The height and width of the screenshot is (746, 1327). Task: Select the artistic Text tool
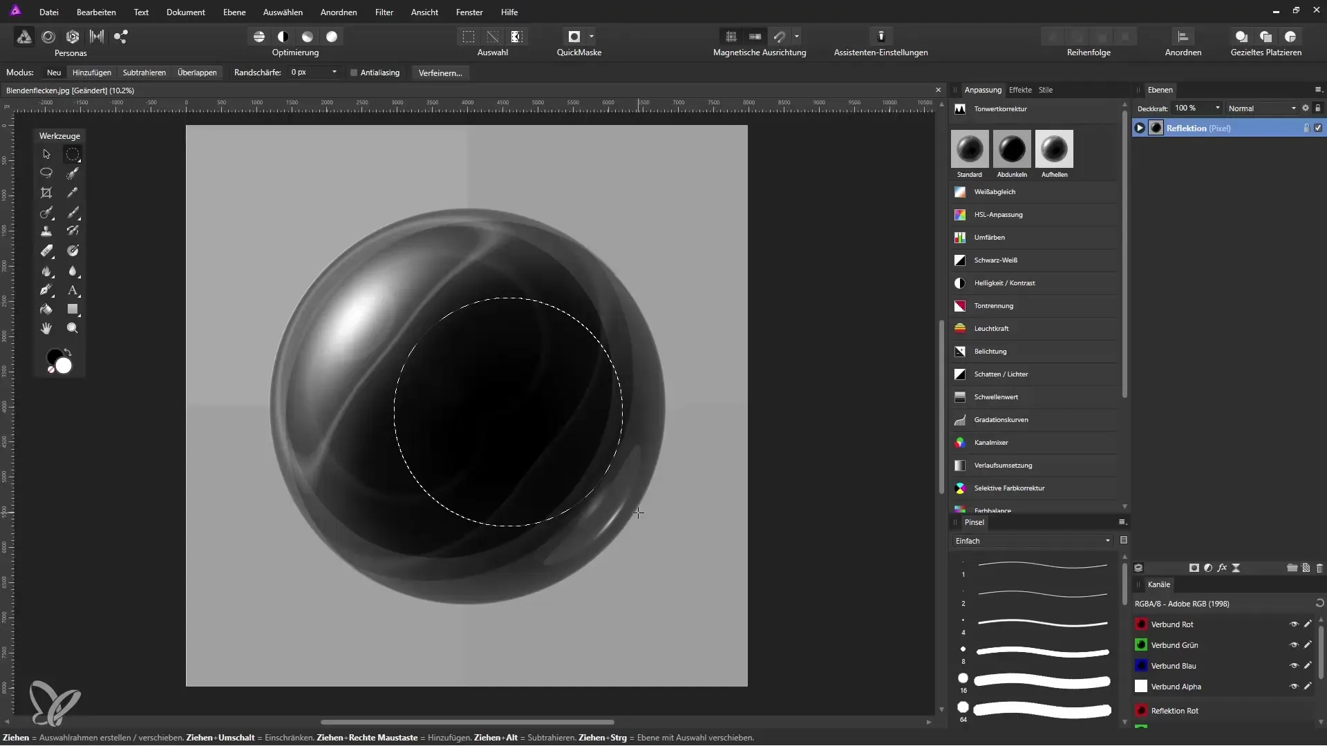pos(73,290)
